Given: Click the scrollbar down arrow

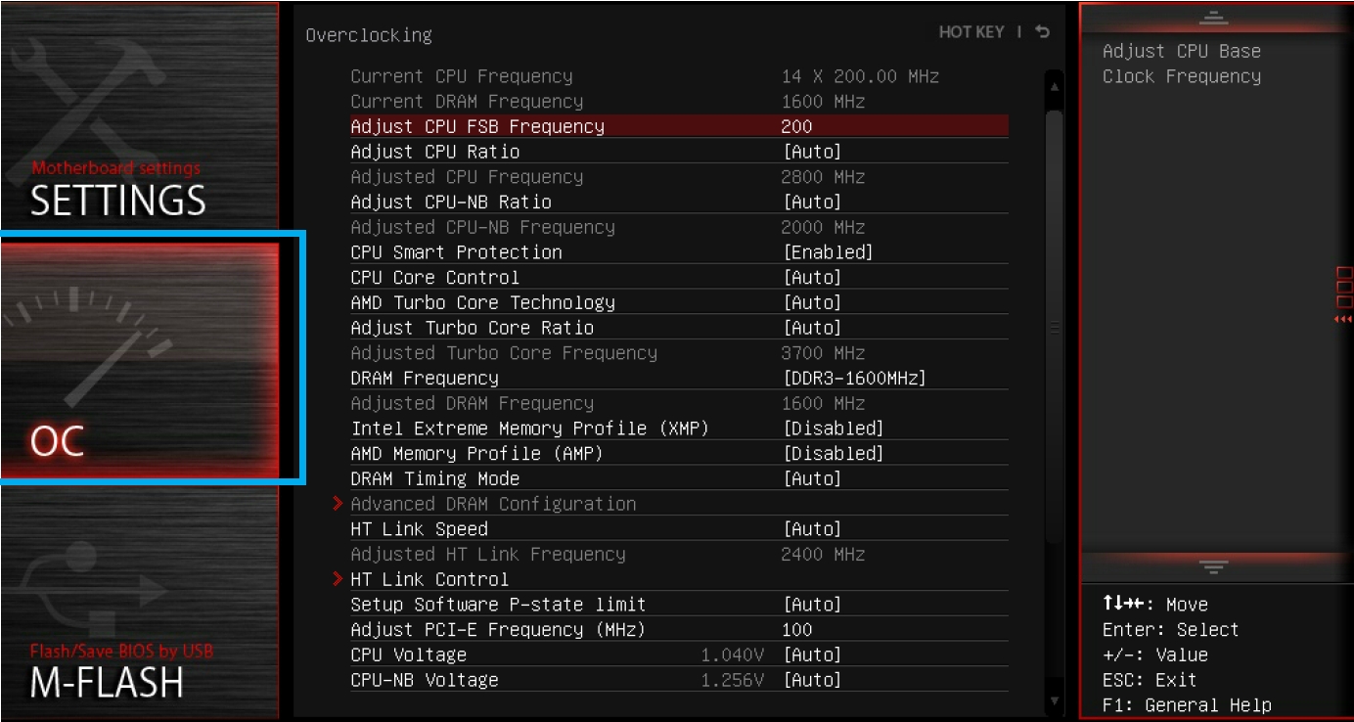Looking at the screenshot, I should [1054, 700].
